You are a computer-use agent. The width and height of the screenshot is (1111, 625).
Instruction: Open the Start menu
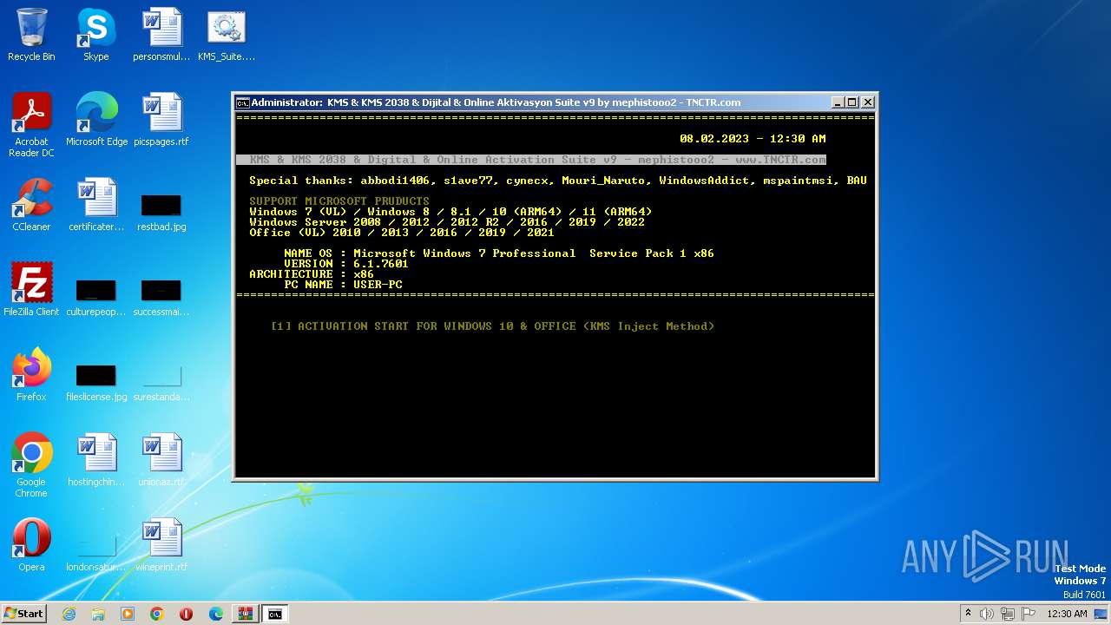pos(23,614)
